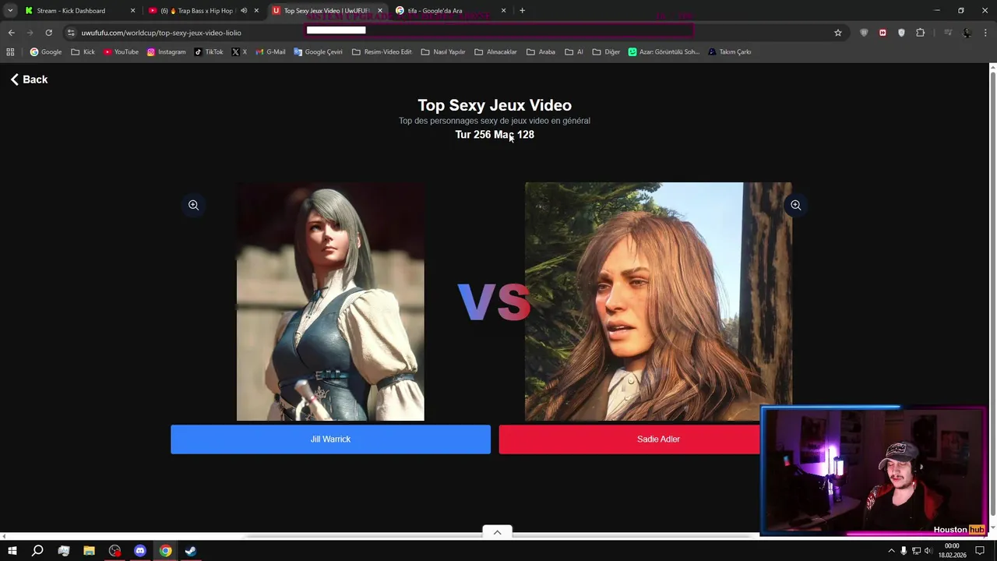The width and height of the screenshot is (997, 561).
Task: Close the tifa Google search tab
Action: point(503,11)
